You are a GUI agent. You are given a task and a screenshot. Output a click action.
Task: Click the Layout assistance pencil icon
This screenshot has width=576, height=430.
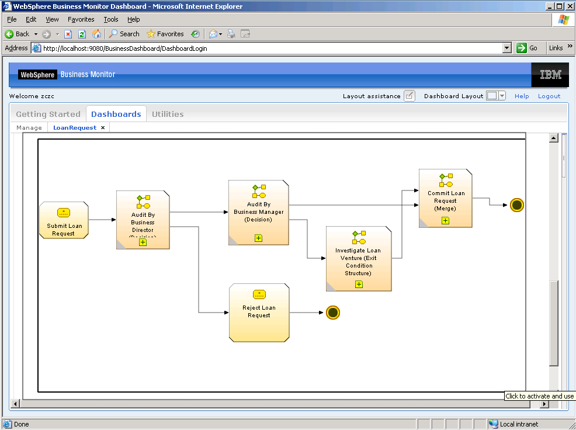409,96
